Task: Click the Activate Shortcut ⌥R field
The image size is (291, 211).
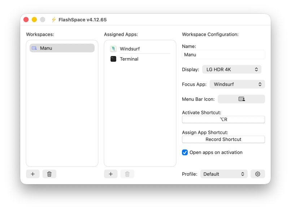Action: [223, 119]
